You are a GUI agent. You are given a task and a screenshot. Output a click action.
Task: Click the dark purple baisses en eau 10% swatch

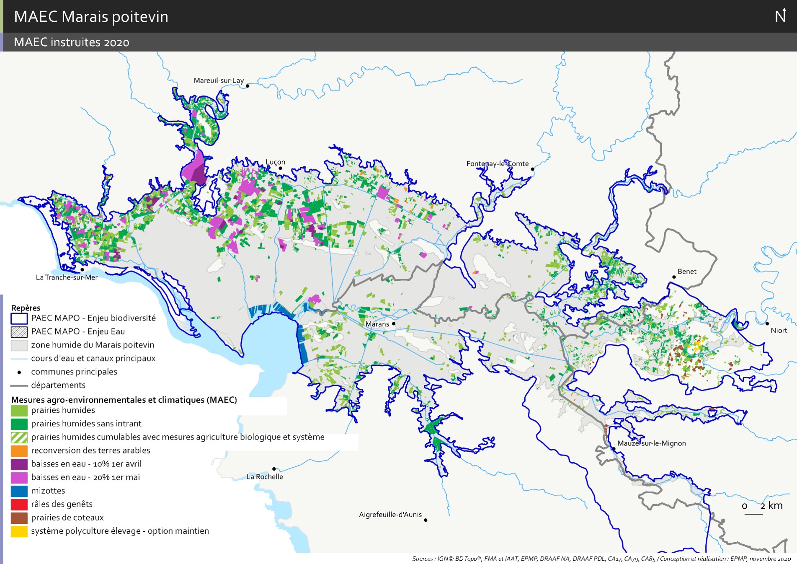[x=19, y=464]
